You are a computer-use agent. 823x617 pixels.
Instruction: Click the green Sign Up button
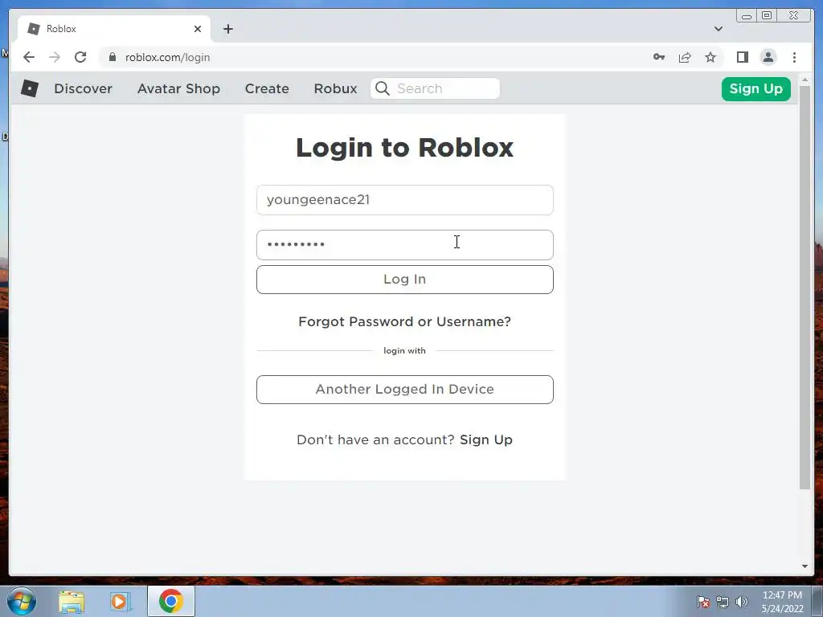pyautogui.click(x=755, y=88)
